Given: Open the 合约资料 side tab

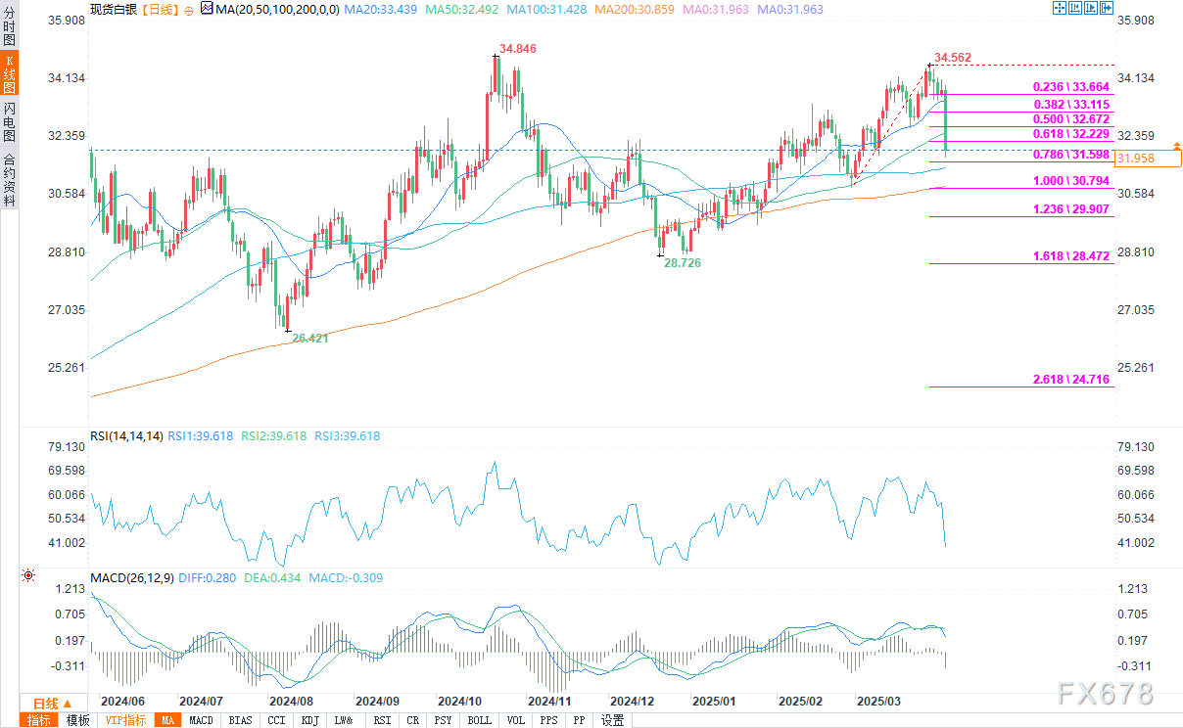Looking at the screenshot, I should click(x=9, y=180).
